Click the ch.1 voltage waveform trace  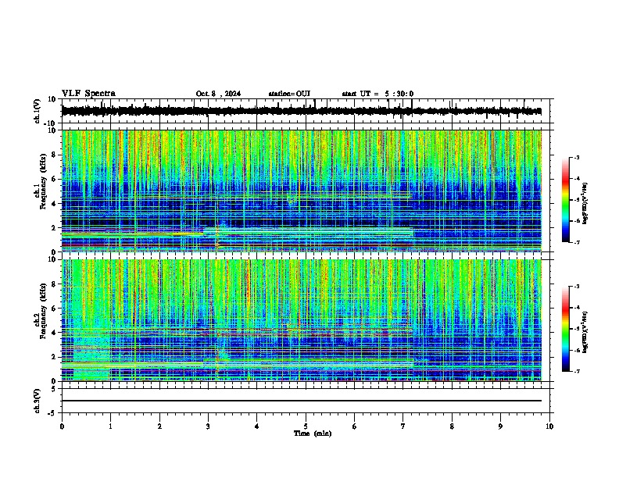(301, 111)
